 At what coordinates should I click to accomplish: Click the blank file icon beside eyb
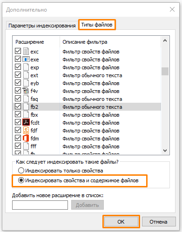[x=26, y=83]
